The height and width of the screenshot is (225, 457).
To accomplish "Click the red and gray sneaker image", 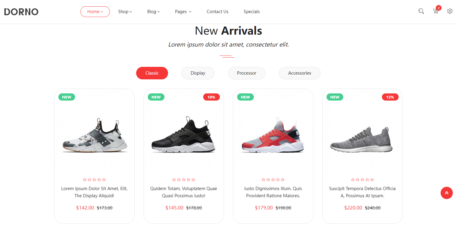I will pyautogui.click(x=273, y=136).
